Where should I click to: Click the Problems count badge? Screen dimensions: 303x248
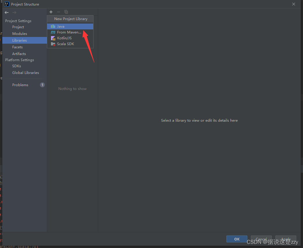(42, 85)
